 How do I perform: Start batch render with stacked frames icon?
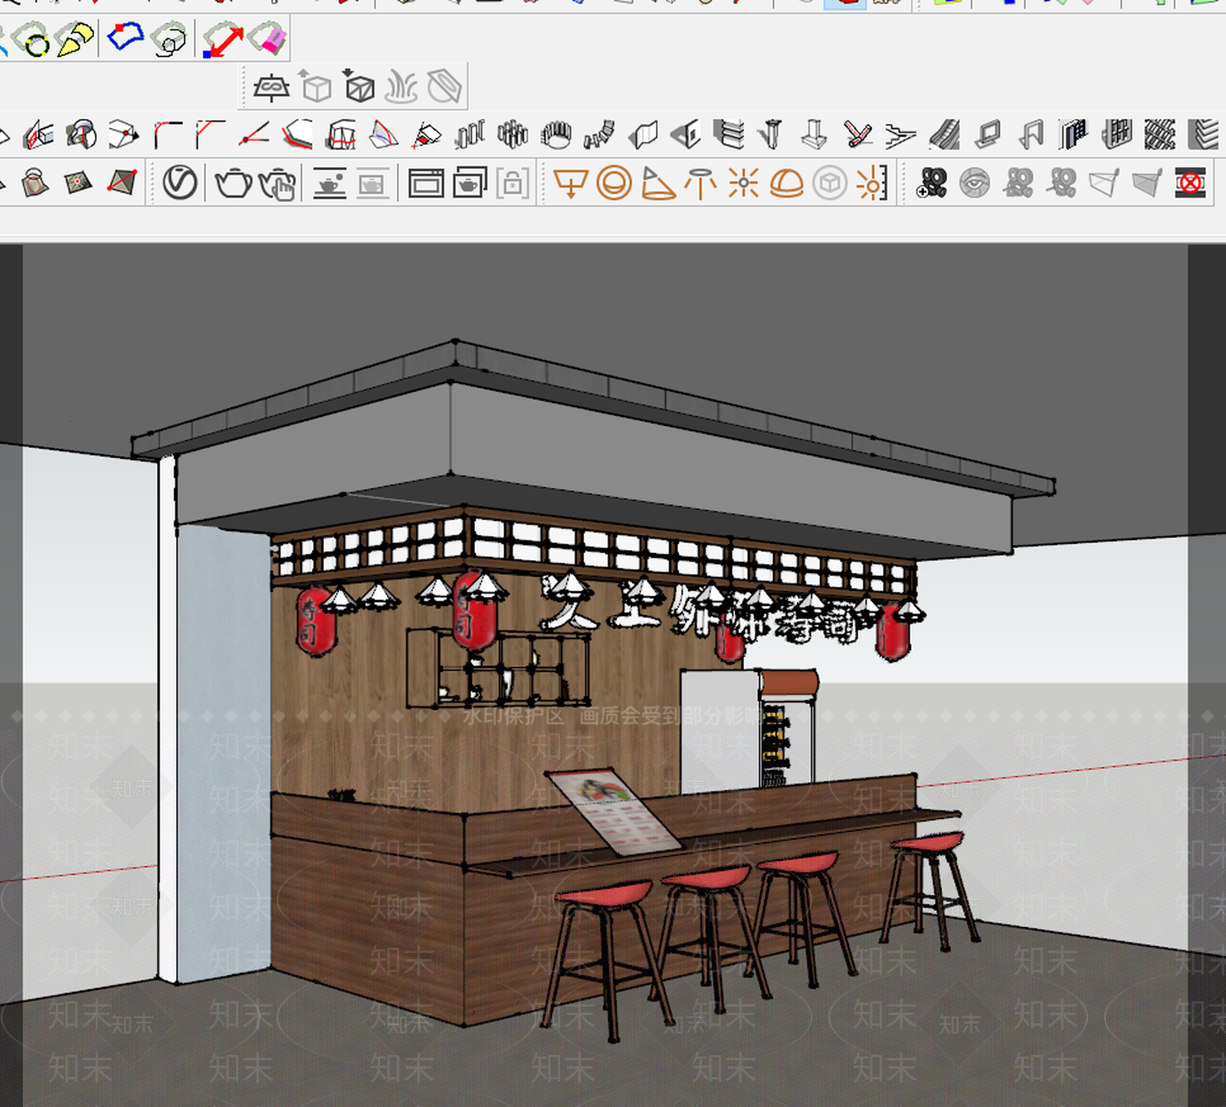coord(469,182)
